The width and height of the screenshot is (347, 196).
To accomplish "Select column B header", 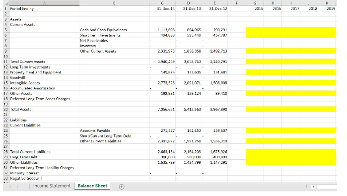I will tap(114, 3).
